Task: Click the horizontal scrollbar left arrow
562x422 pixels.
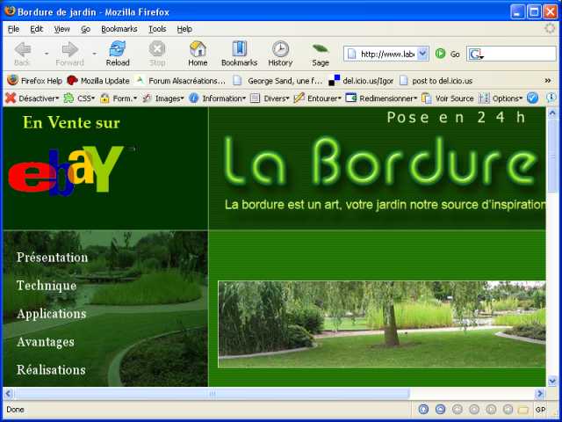Action: click(8, 394)
